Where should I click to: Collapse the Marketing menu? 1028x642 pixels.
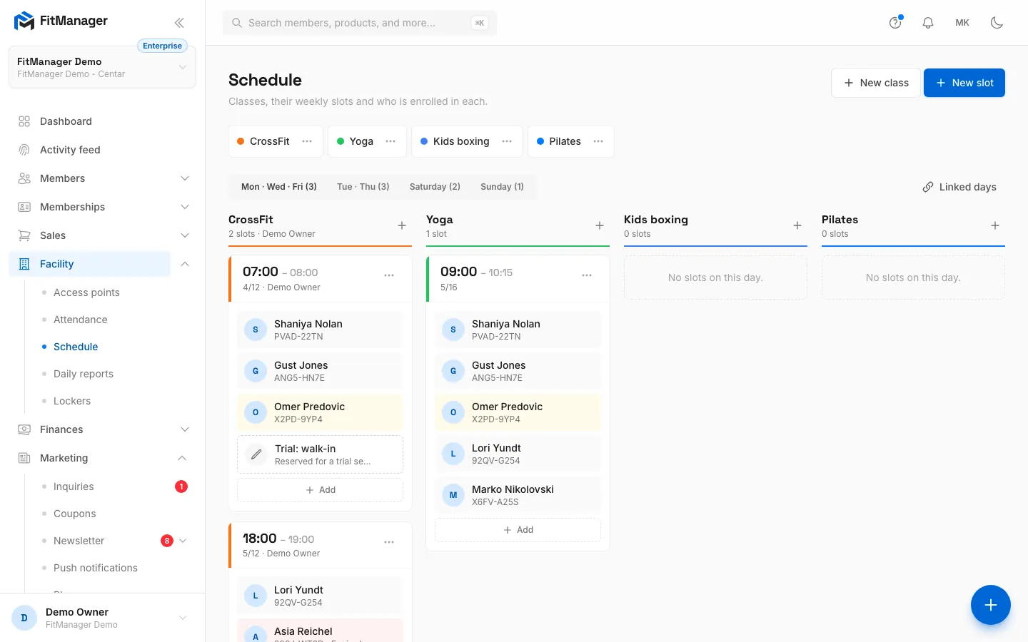point(182,458)
